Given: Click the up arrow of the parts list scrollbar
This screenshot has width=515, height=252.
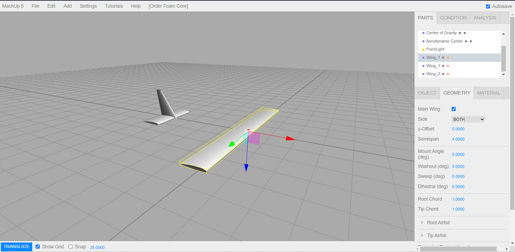Looking at the screenshot, I should click(503, 33).
